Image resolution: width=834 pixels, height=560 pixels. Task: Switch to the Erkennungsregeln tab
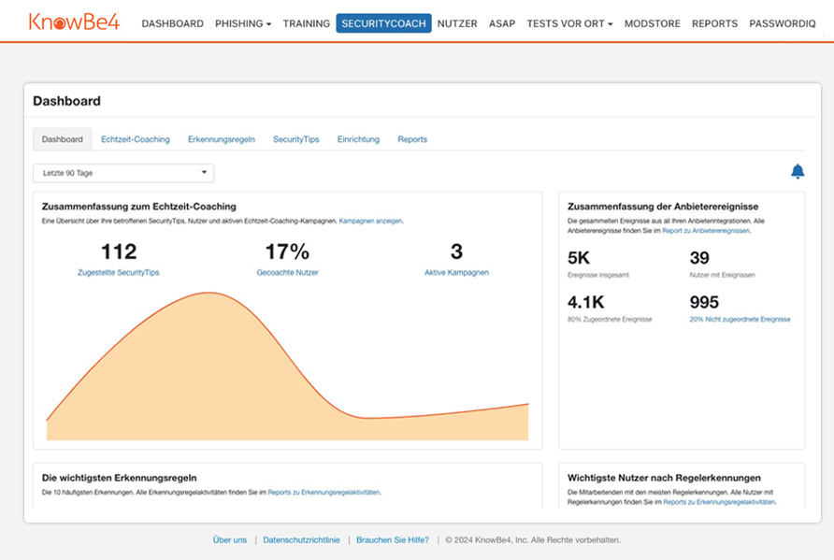pos(222,139)
